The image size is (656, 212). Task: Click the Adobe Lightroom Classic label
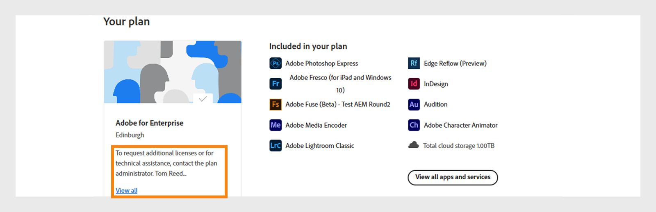(320, 146)
